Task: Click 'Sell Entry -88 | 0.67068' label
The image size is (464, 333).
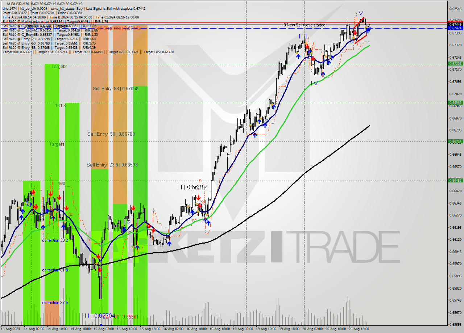Action: (115, 89)
